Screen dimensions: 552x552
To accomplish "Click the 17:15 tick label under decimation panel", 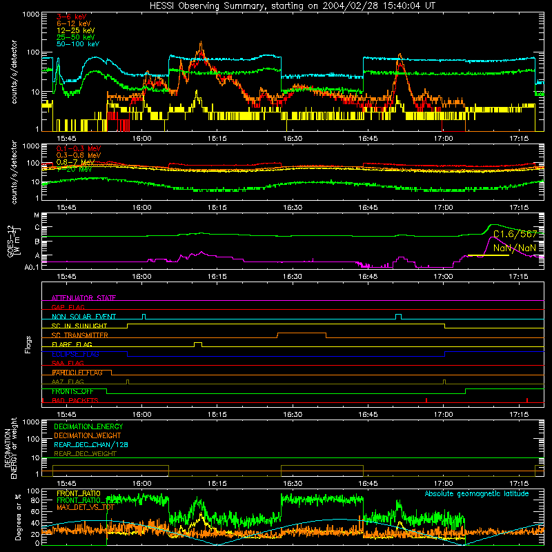I will (519, 484).
